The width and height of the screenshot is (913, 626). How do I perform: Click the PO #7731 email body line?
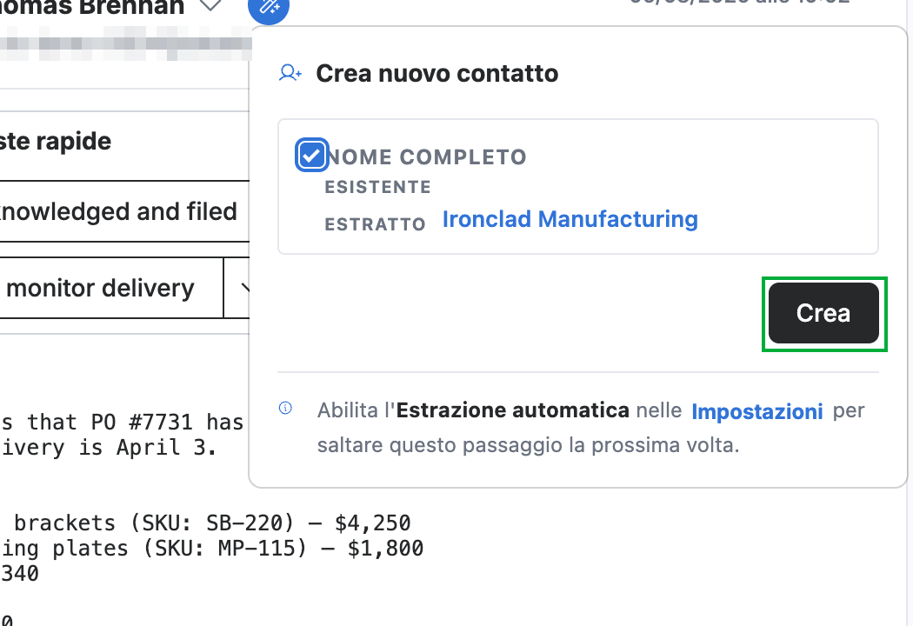pyautogui.click(x=122, y=422)
